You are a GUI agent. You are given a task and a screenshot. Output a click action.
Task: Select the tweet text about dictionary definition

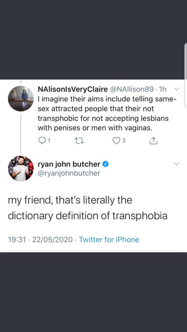coord(88,208)
